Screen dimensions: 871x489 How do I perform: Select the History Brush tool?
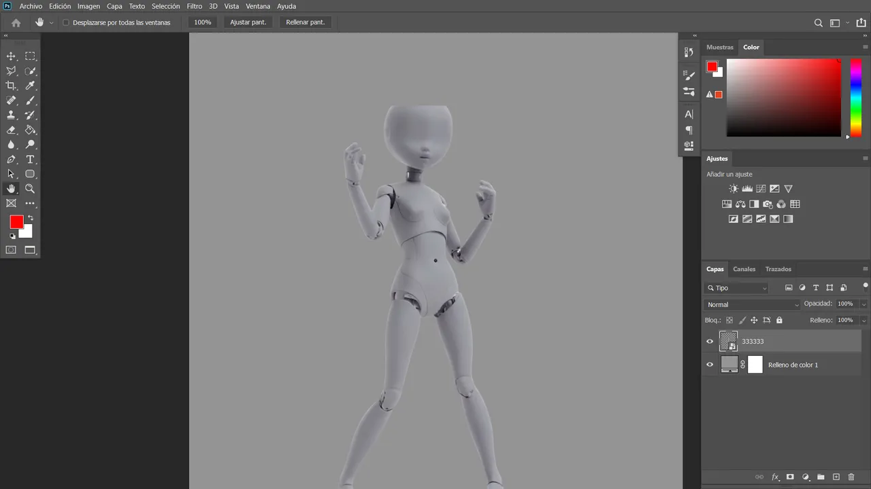[x=30, y=115]
